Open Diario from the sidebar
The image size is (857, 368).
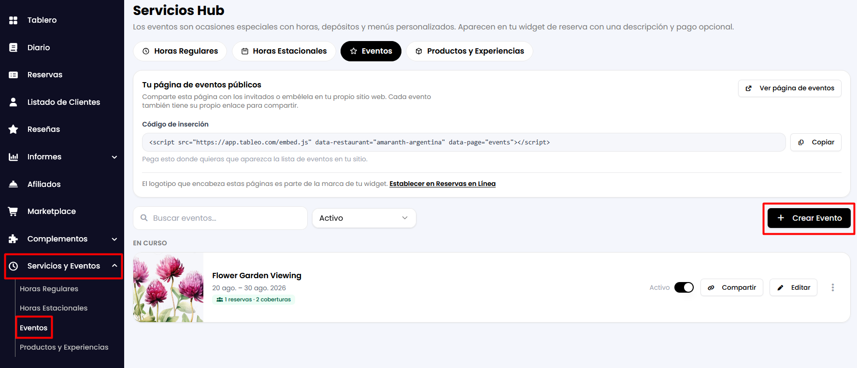tap(39, 47)
